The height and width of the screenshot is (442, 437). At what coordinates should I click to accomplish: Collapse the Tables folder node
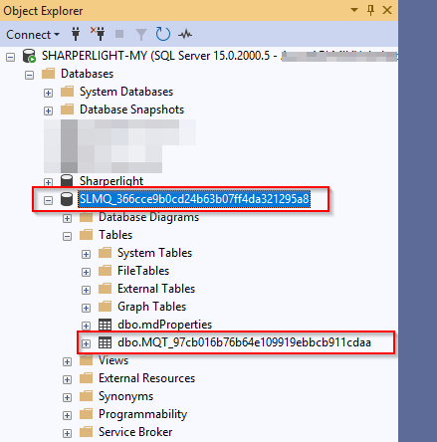point(67,236)
